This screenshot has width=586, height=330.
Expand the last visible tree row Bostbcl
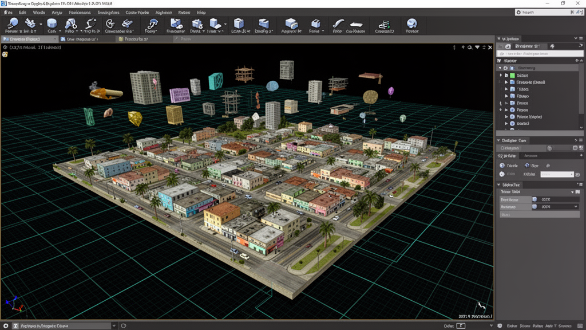click(x=506, y=124)
